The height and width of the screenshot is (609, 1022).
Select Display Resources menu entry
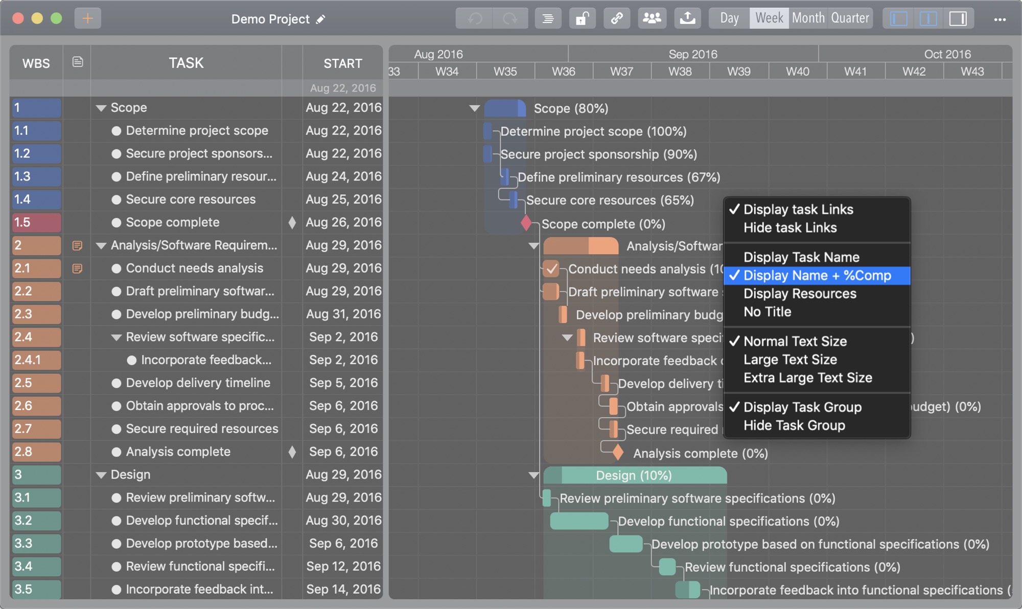800,294
